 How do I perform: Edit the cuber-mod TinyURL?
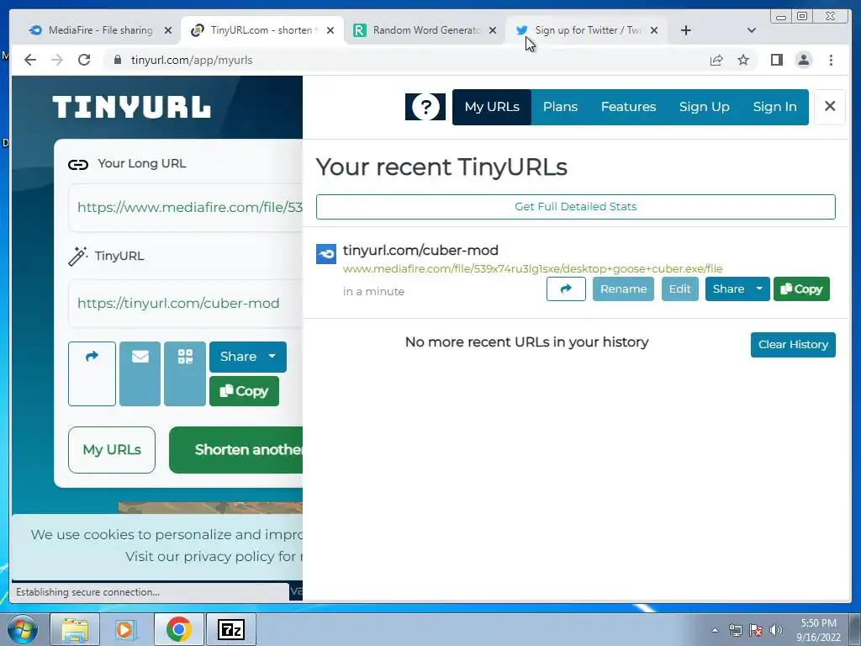(679, 289)
